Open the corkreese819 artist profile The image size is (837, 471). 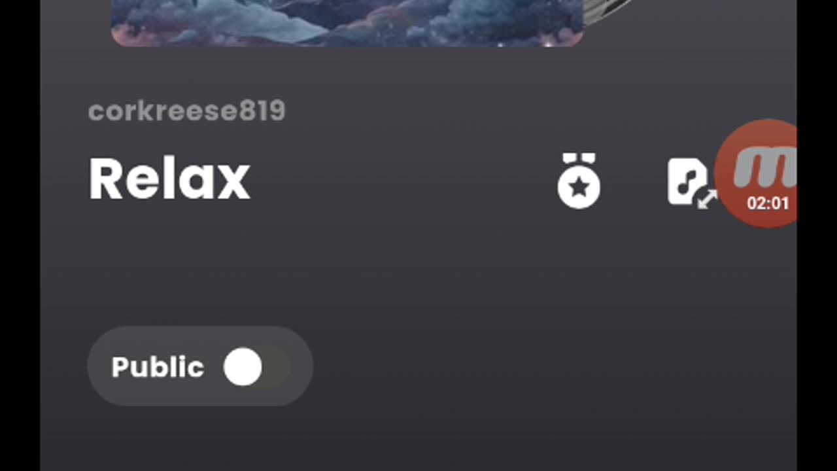coord(187,111)
